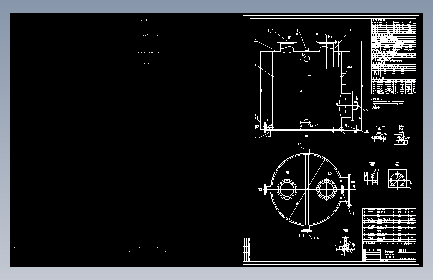The image size is (433, 280).
Task: Select the square-framed circular detail view
Action: (397, 179)
